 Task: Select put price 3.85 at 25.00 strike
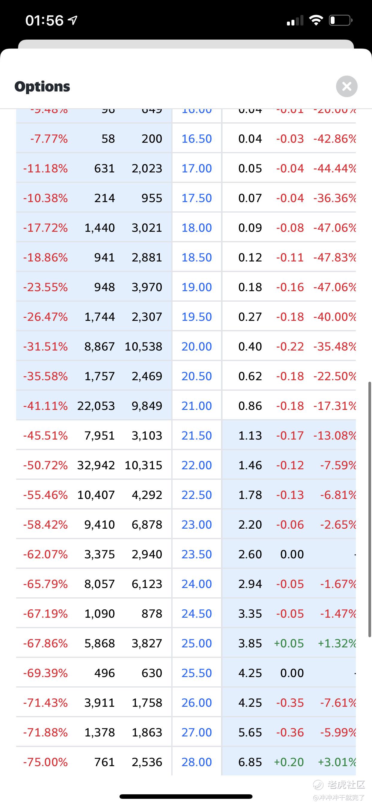pyautogui.click(x=250, y=643)
